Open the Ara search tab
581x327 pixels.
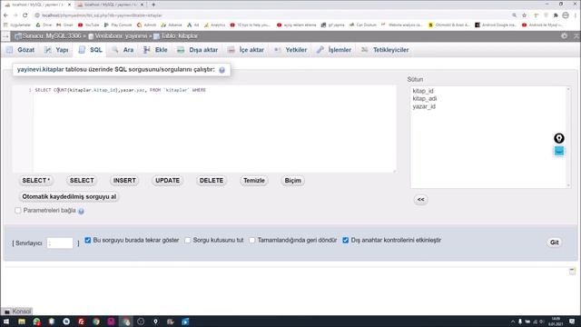click(x=123, y=50)
